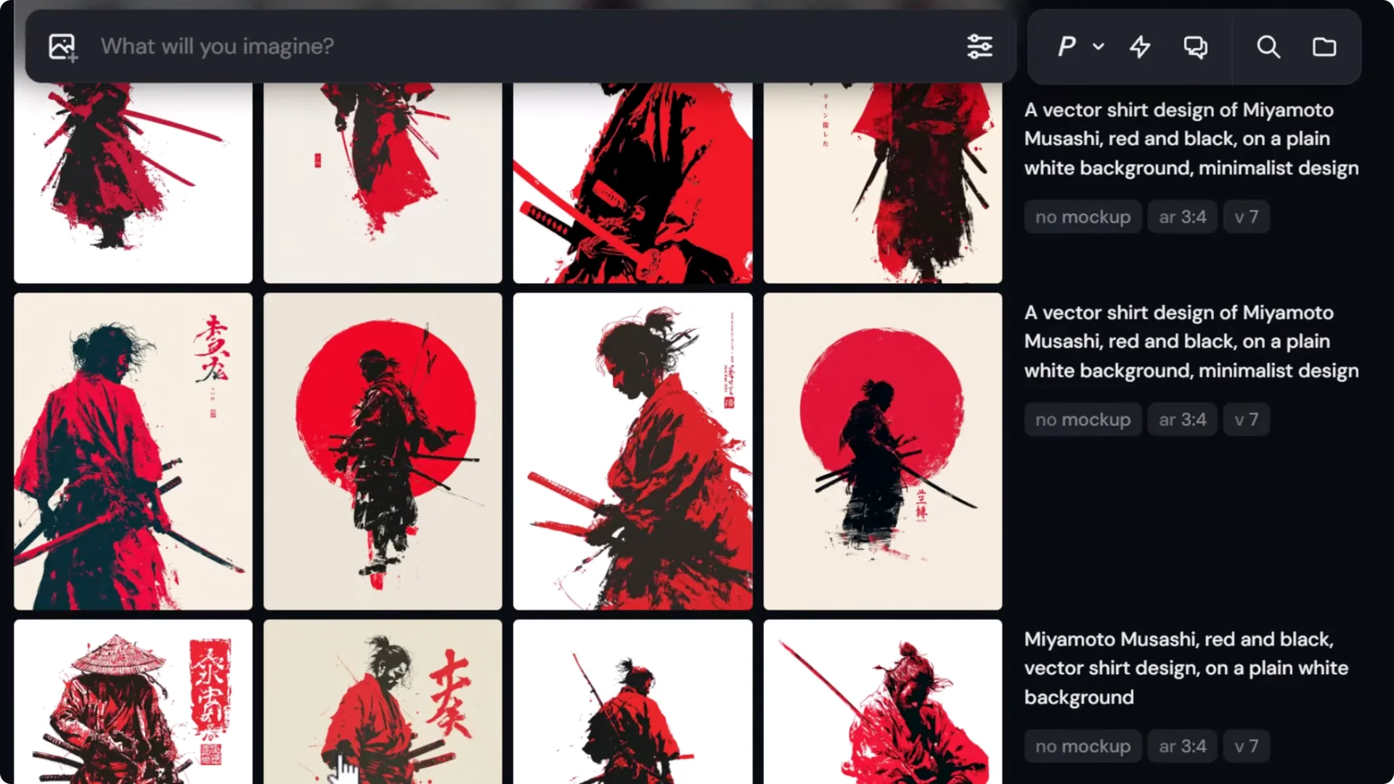The height and width of the screenshot is (784, 1394).
Task: Open search using the magnifier icon
Action: pyautogui.click(x=1268, y=46)
